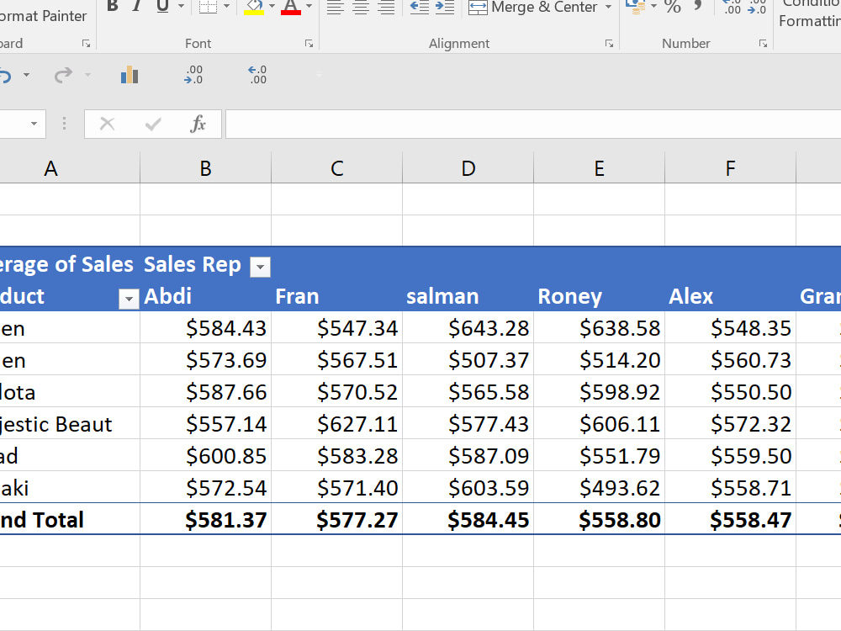This screenshot has height=631, width=841.
Task: Cancel formula entry X button
Action: point(108,124)
